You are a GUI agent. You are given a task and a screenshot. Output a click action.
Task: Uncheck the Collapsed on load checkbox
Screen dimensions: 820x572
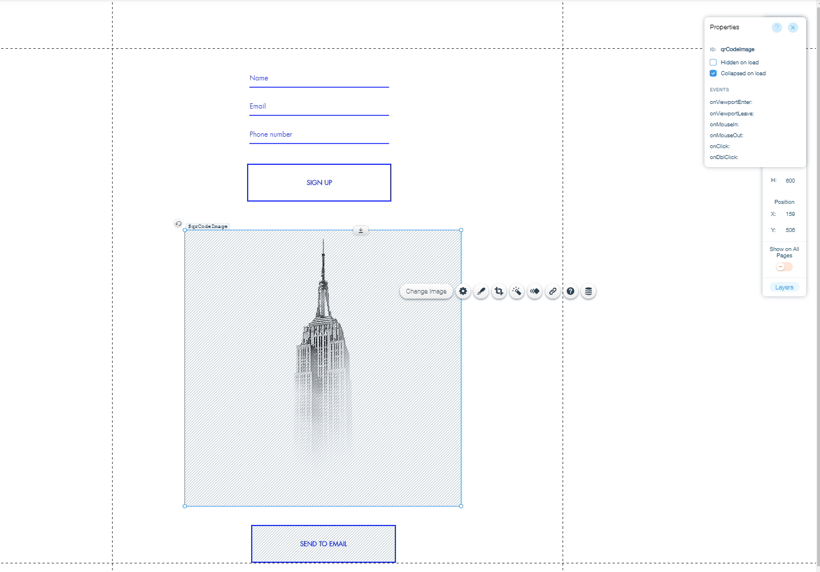[x=713, y=74]
